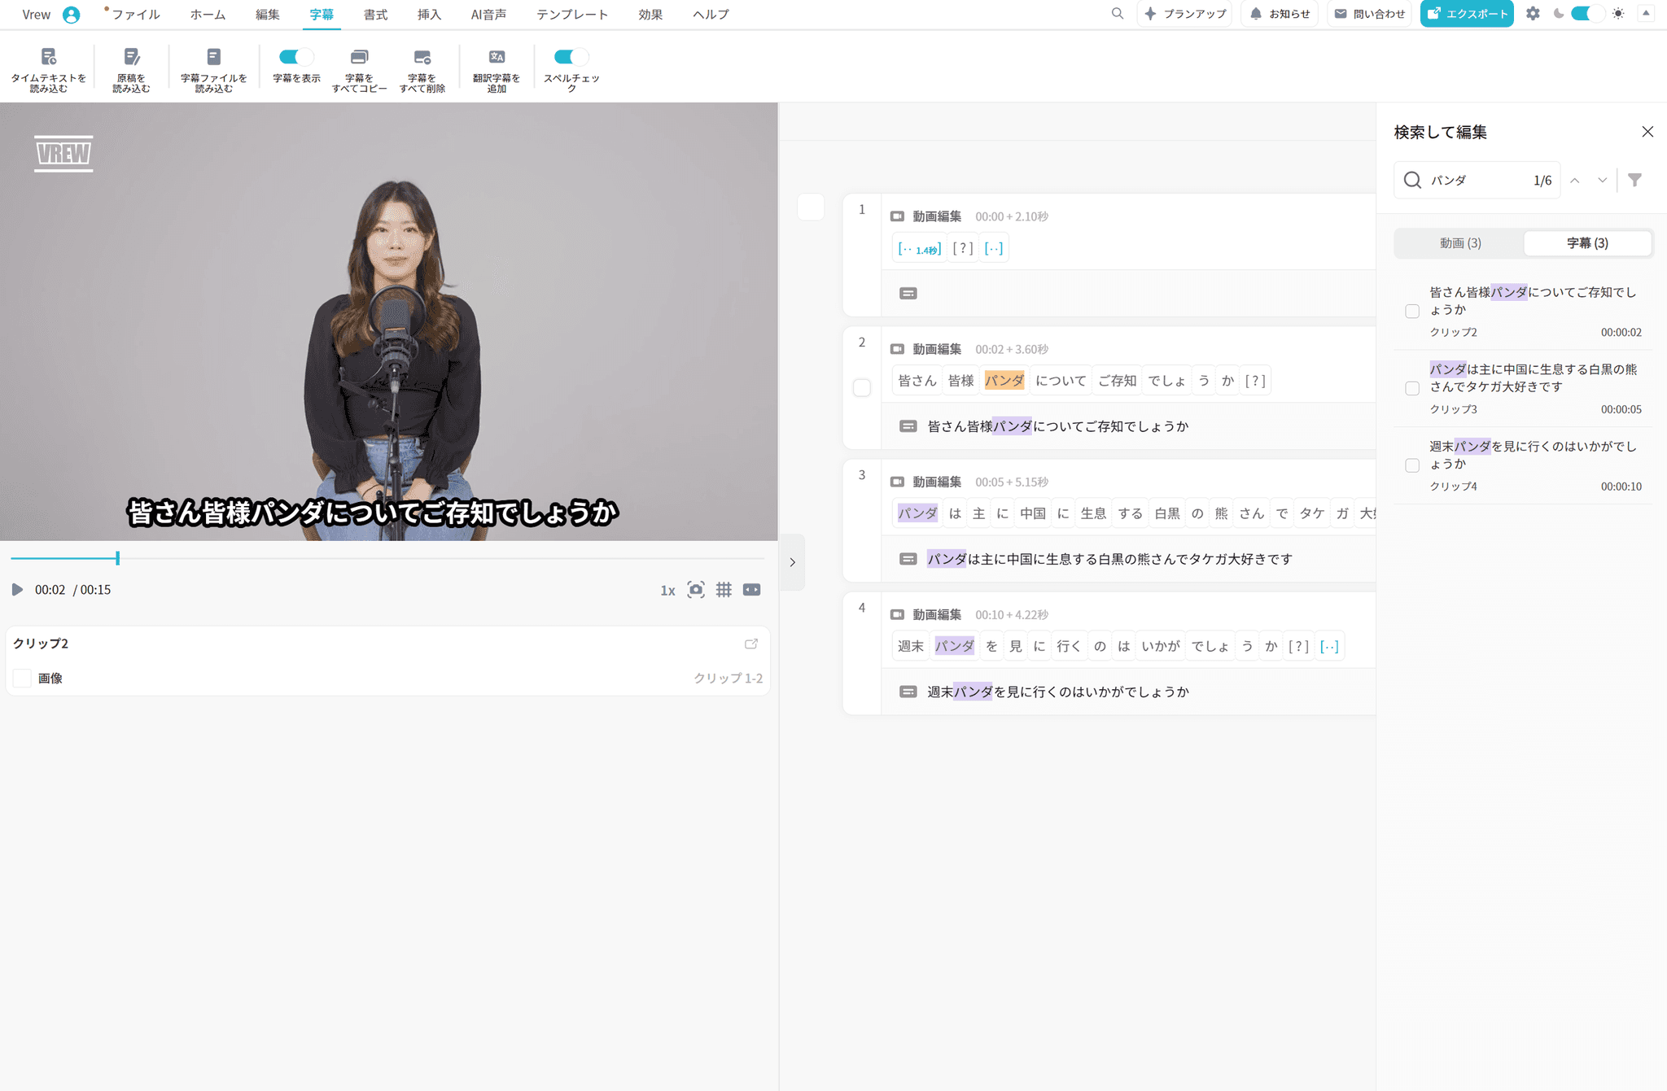
Task: Click the エクスポート button
Action: pos(1467,14)
